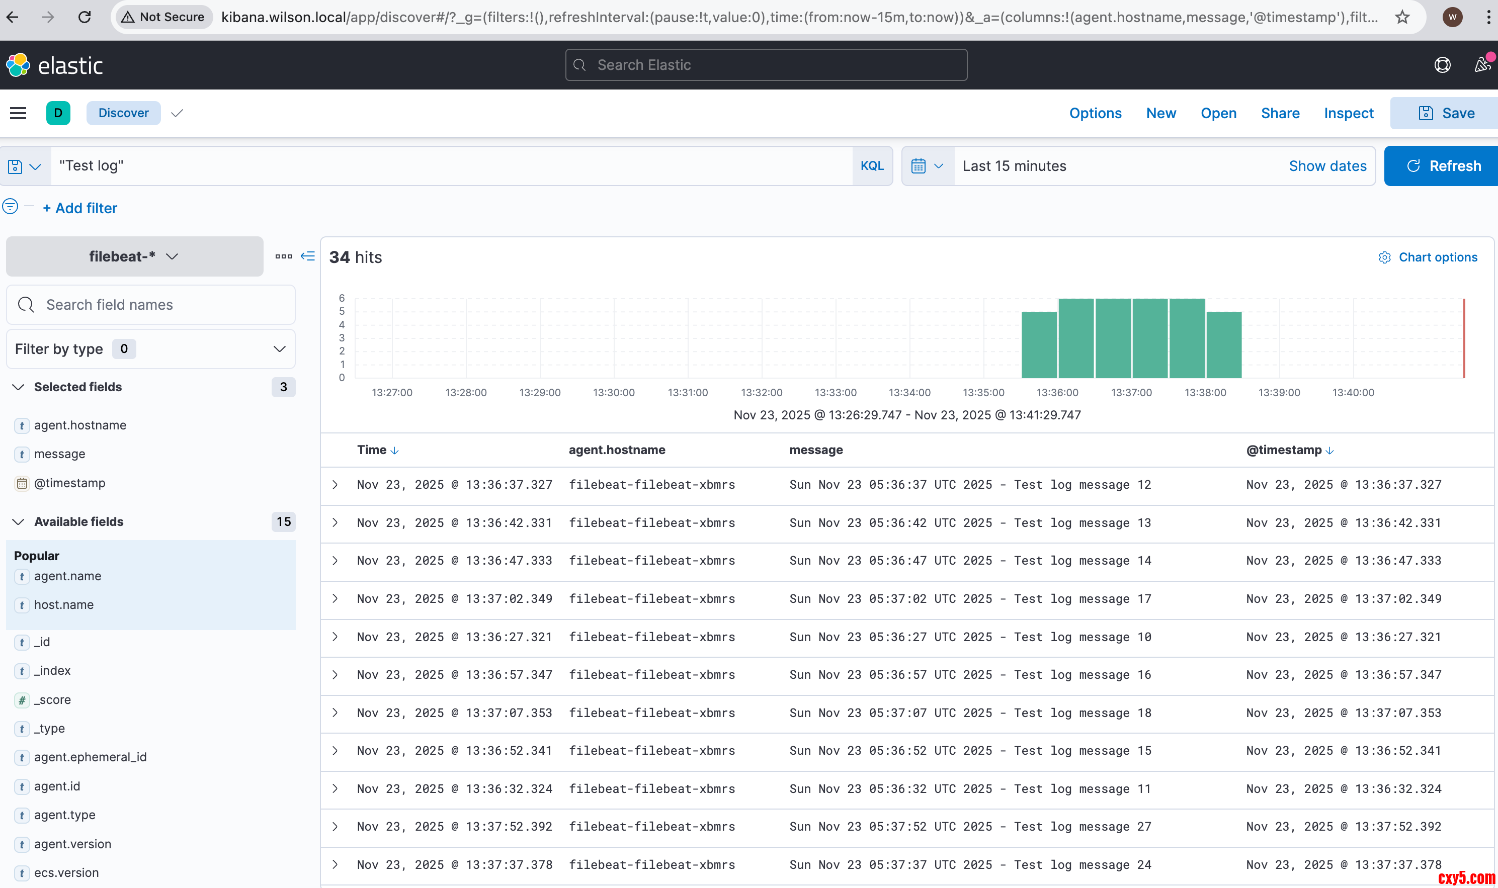Click the Refresh button
This screenshot has height=888, width=1498.
1442,166
